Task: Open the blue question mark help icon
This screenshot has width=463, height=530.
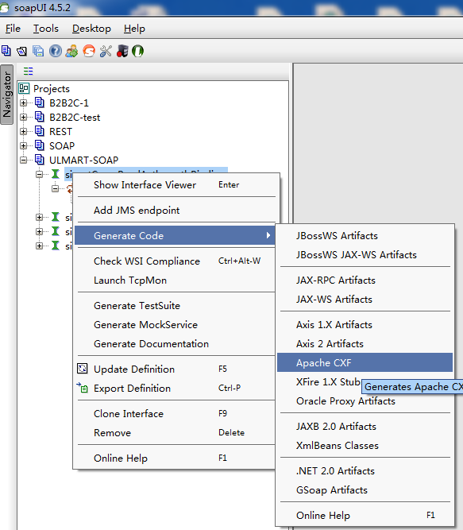Action: (x=56, y=51)
